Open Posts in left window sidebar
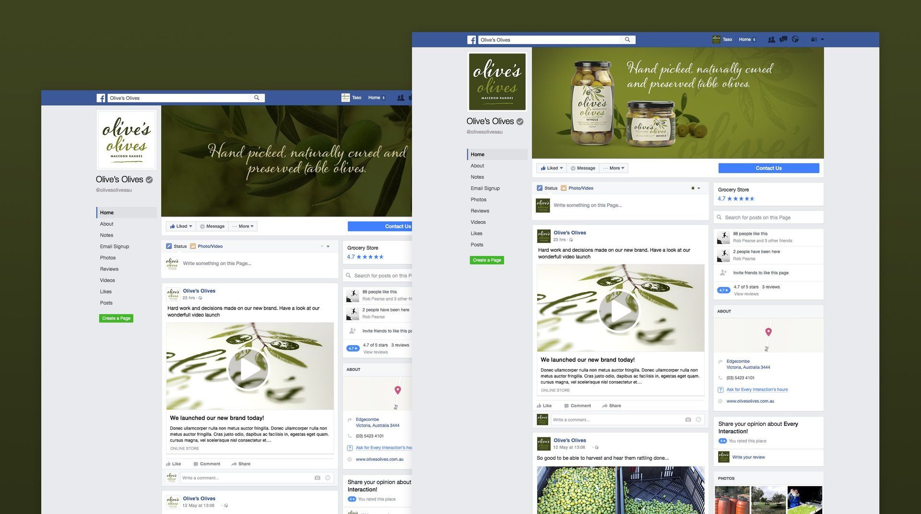 (x=106, y=303)
